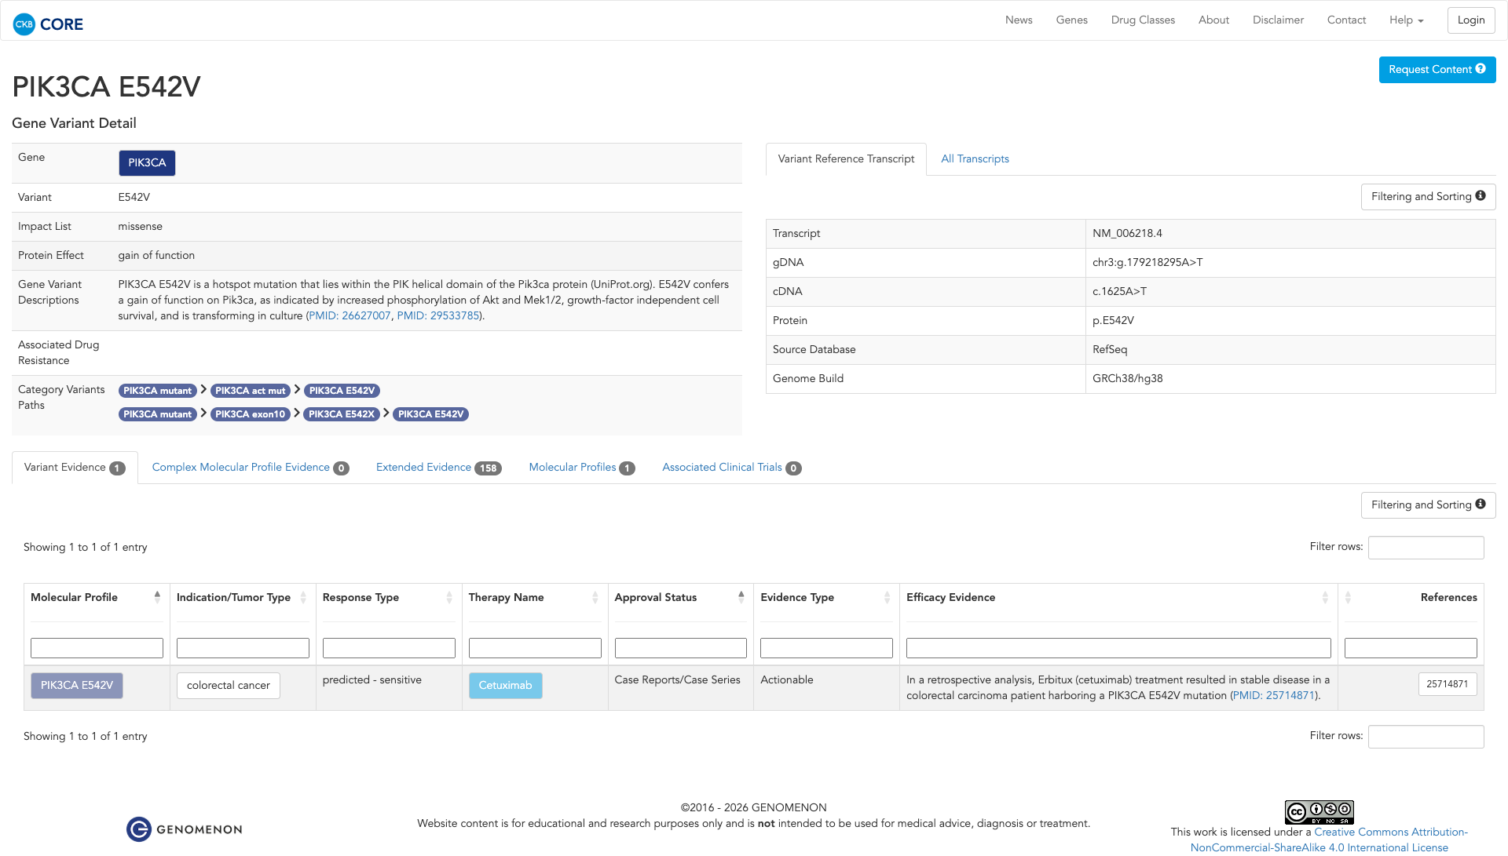Expand evidence table Filtering and Sorting info
Image resolution: width=1508 pixels, height=856 pixels.
pos(1427,505)
